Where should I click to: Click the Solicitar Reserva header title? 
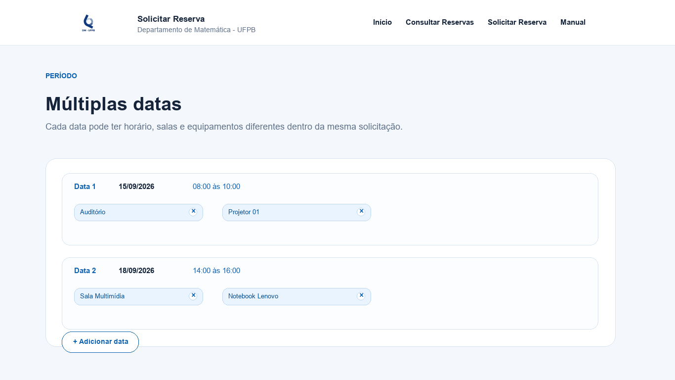[171, 19]
